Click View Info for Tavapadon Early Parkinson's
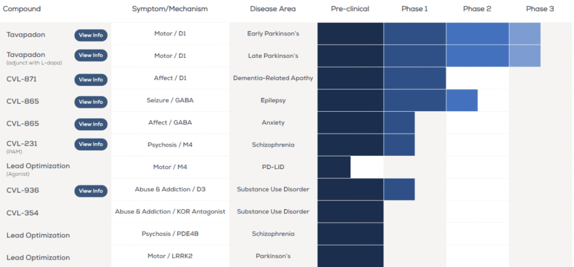The width and height of the screenshot is (574, 267). pos(91,35)
